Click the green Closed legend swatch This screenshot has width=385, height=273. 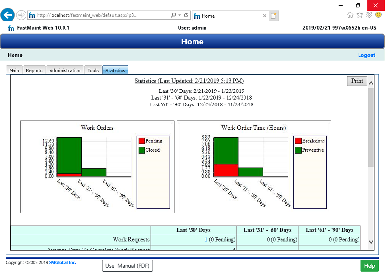[141, 150]
